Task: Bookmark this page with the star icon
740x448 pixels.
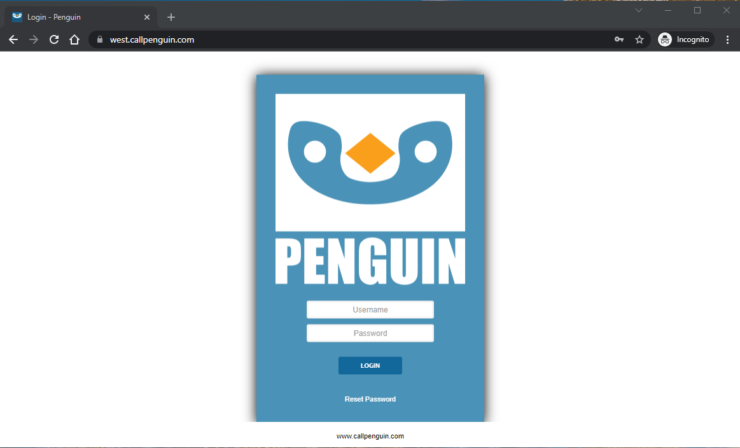Action: coord(639,39)
